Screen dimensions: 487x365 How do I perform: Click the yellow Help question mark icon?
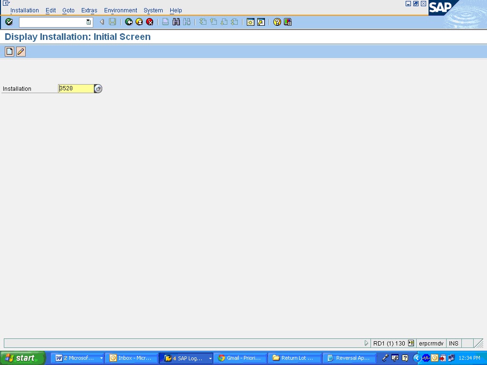pos(277,22)
